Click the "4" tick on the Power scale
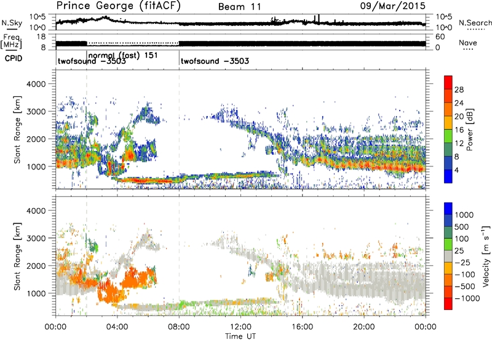The image size is (492, 340). (x=456, y=170)
